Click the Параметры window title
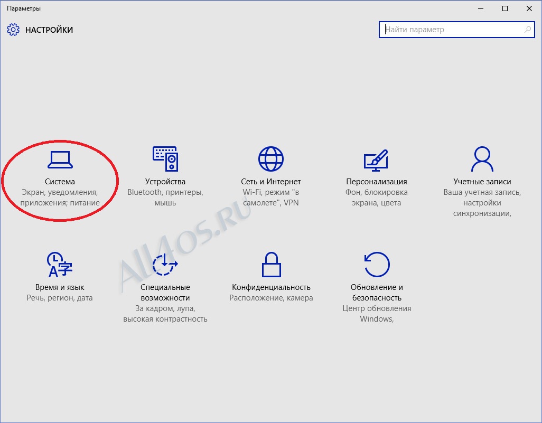The height and width of the screenshot is (423, 542). 24,8
